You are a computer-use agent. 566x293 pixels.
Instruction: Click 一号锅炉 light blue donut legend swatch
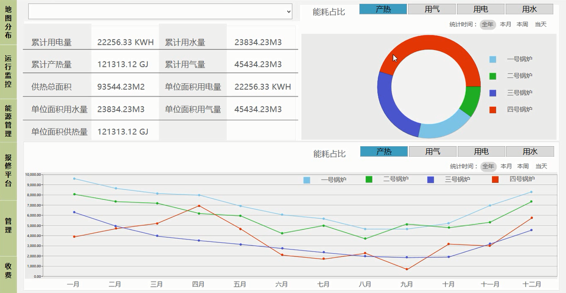click(x=493, y=59)
